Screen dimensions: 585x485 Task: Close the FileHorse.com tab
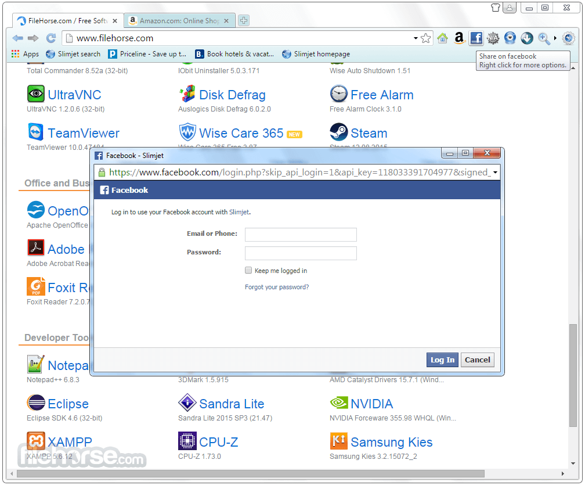coord(115,21)
